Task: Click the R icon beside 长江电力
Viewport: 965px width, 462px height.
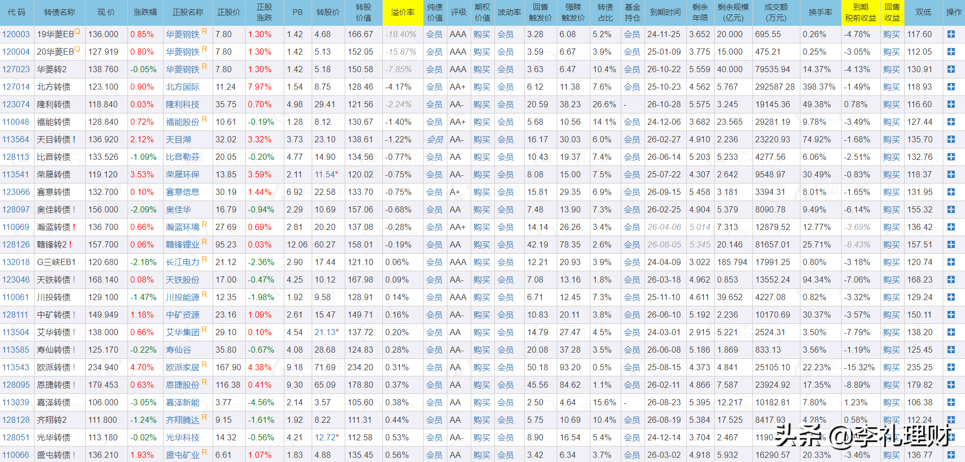Action: click(204, 259)
